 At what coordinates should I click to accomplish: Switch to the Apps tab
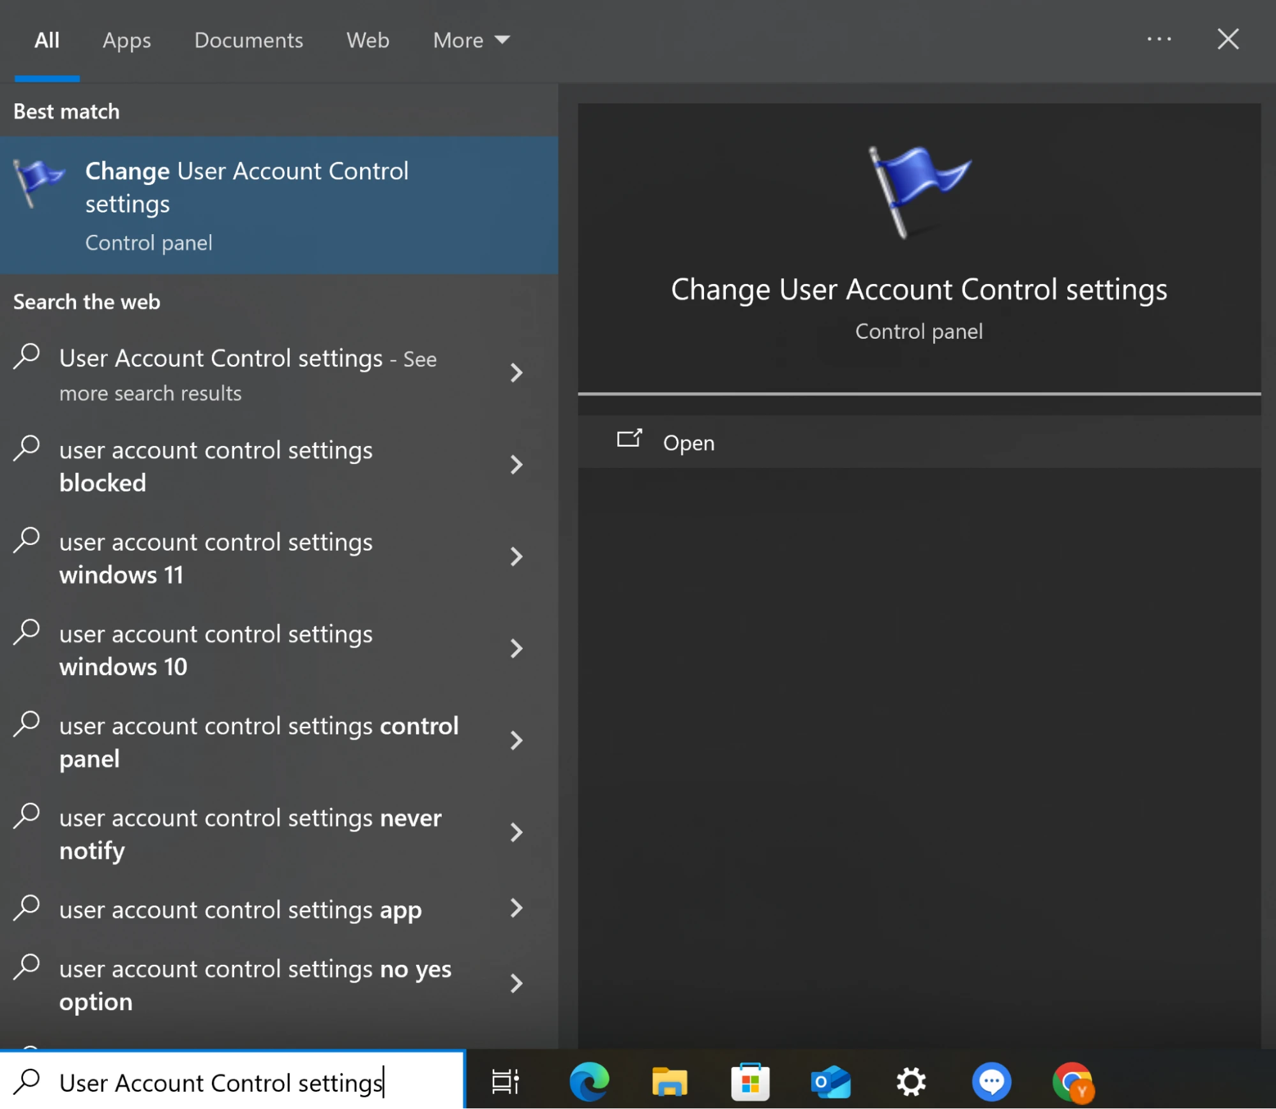coord(126,40)
